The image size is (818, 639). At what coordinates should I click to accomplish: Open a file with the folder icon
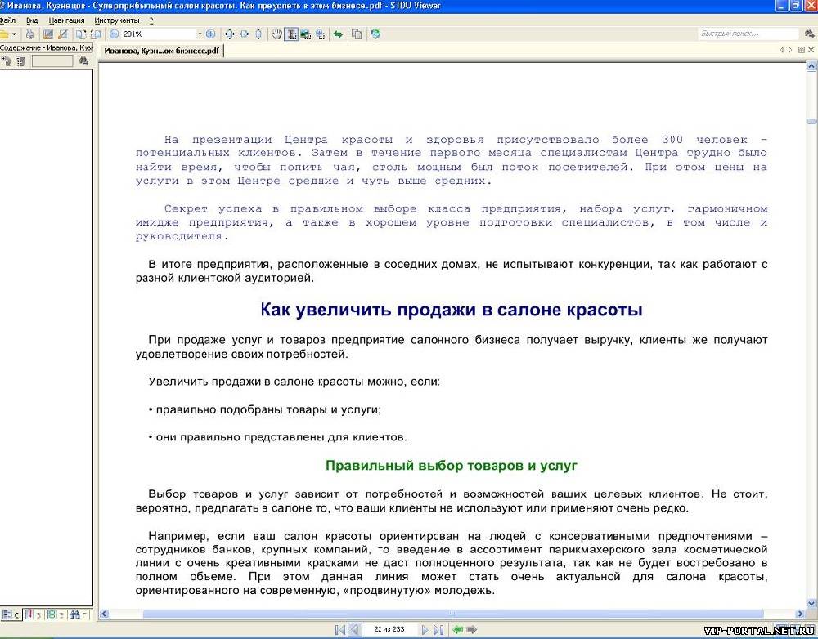(x=3, y=34)
